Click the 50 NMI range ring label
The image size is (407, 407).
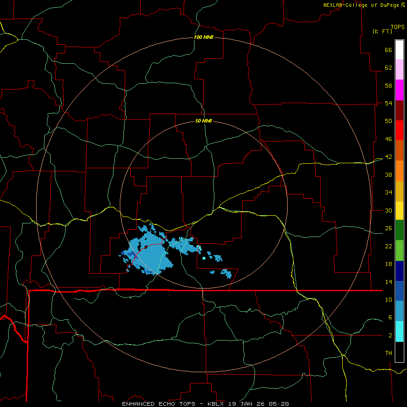click(x=203, y=121)
